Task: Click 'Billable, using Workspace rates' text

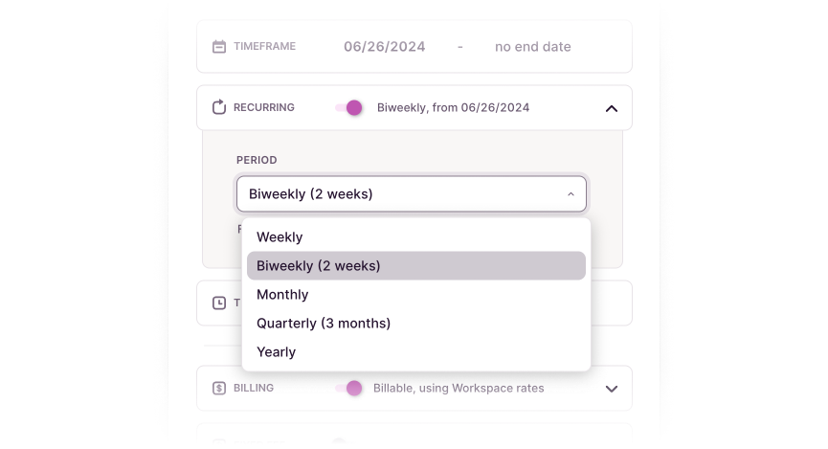Action: (460, 389)
